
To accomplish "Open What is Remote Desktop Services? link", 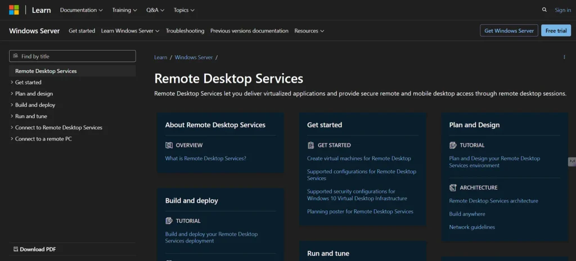I will [x=206, y=159].
